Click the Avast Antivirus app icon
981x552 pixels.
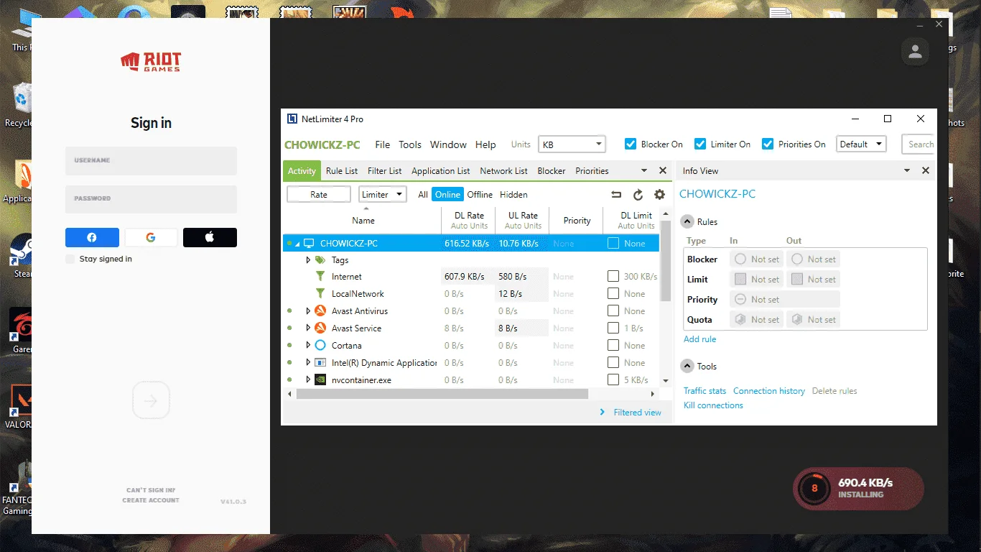(x=320, y=311)
